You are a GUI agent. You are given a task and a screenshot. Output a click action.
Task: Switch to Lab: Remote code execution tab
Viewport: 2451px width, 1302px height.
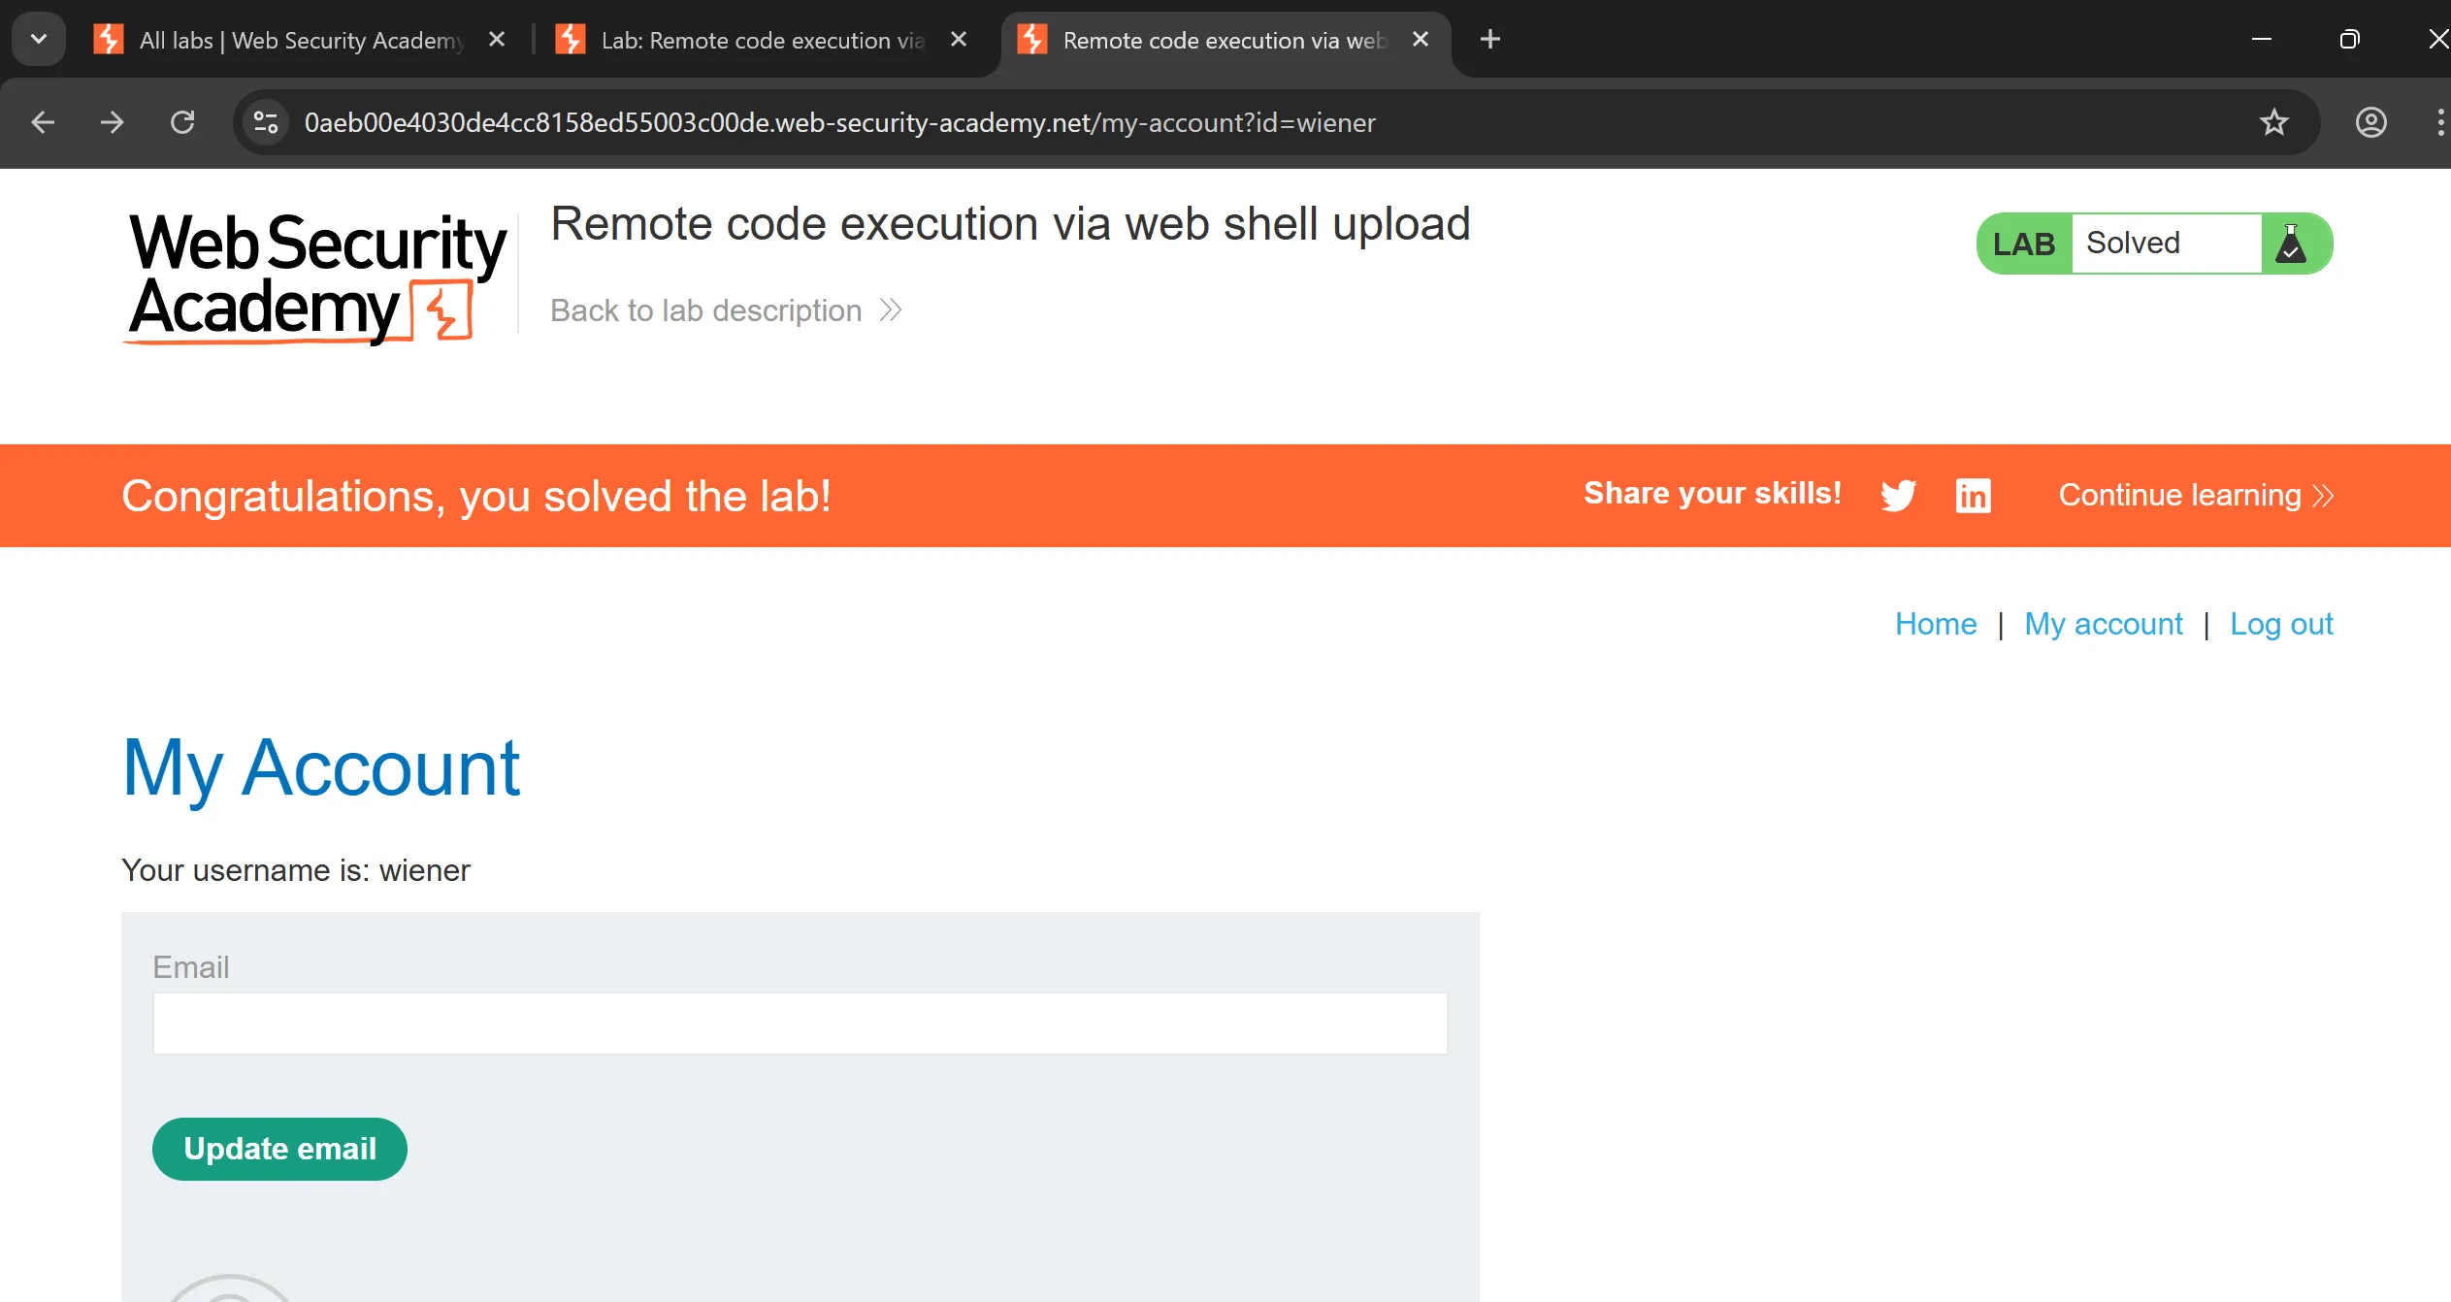click(x=762, y=40)
